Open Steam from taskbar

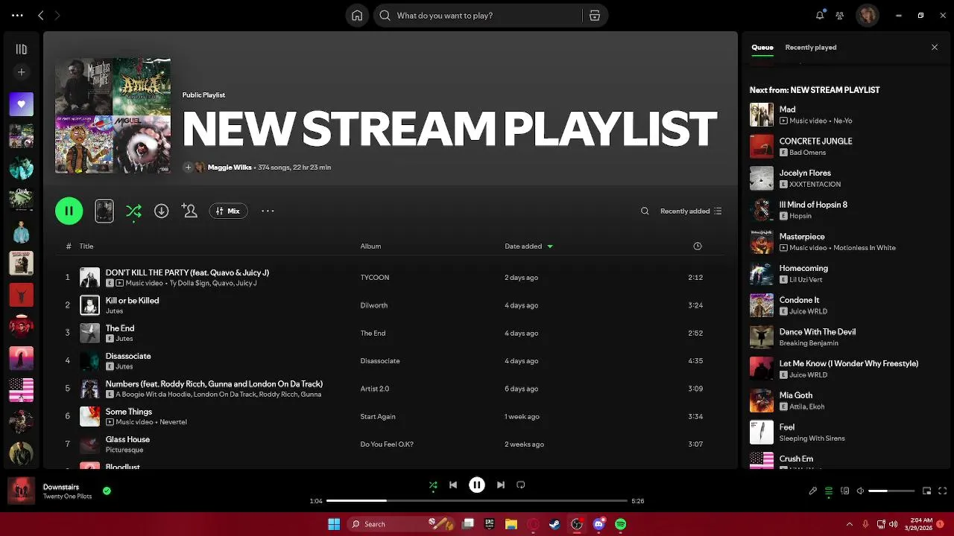[555, 524]
